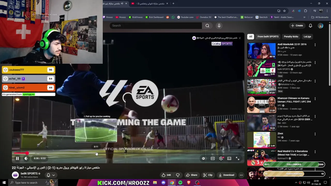Open options for Real Madrid 3 x 4 Barcelona
Image resolution: width=331 pixels, height=186 pixels.
[x=315, y=152]
